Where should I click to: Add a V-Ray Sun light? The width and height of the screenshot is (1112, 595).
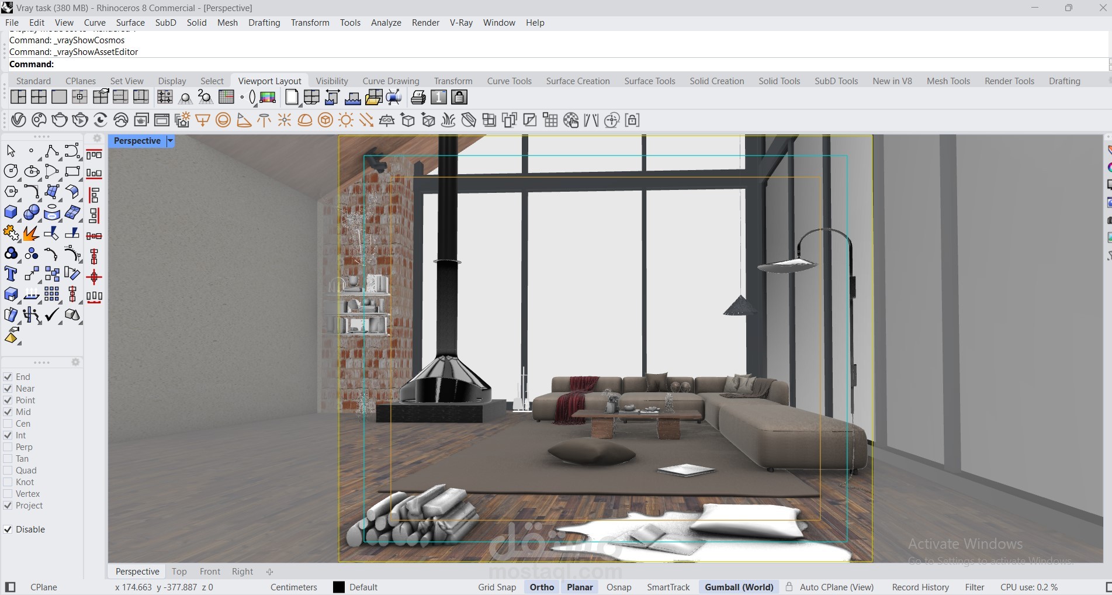(x=346, y=120)
